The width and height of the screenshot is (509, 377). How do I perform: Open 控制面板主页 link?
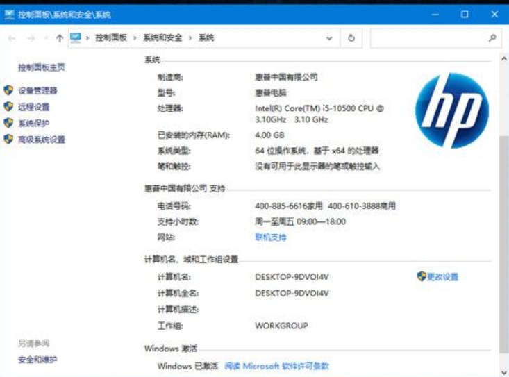pyautogui.click(x=42, y=67)
